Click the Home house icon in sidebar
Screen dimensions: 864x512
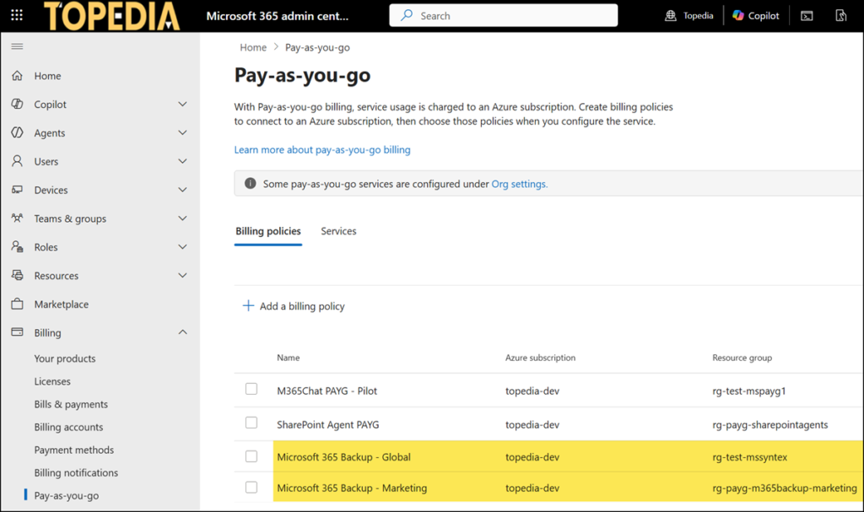(x=17, y=76)
